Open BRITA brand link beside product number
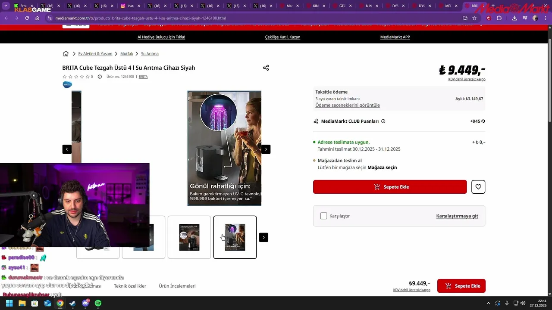552x310 pixels. click(143, 77)
